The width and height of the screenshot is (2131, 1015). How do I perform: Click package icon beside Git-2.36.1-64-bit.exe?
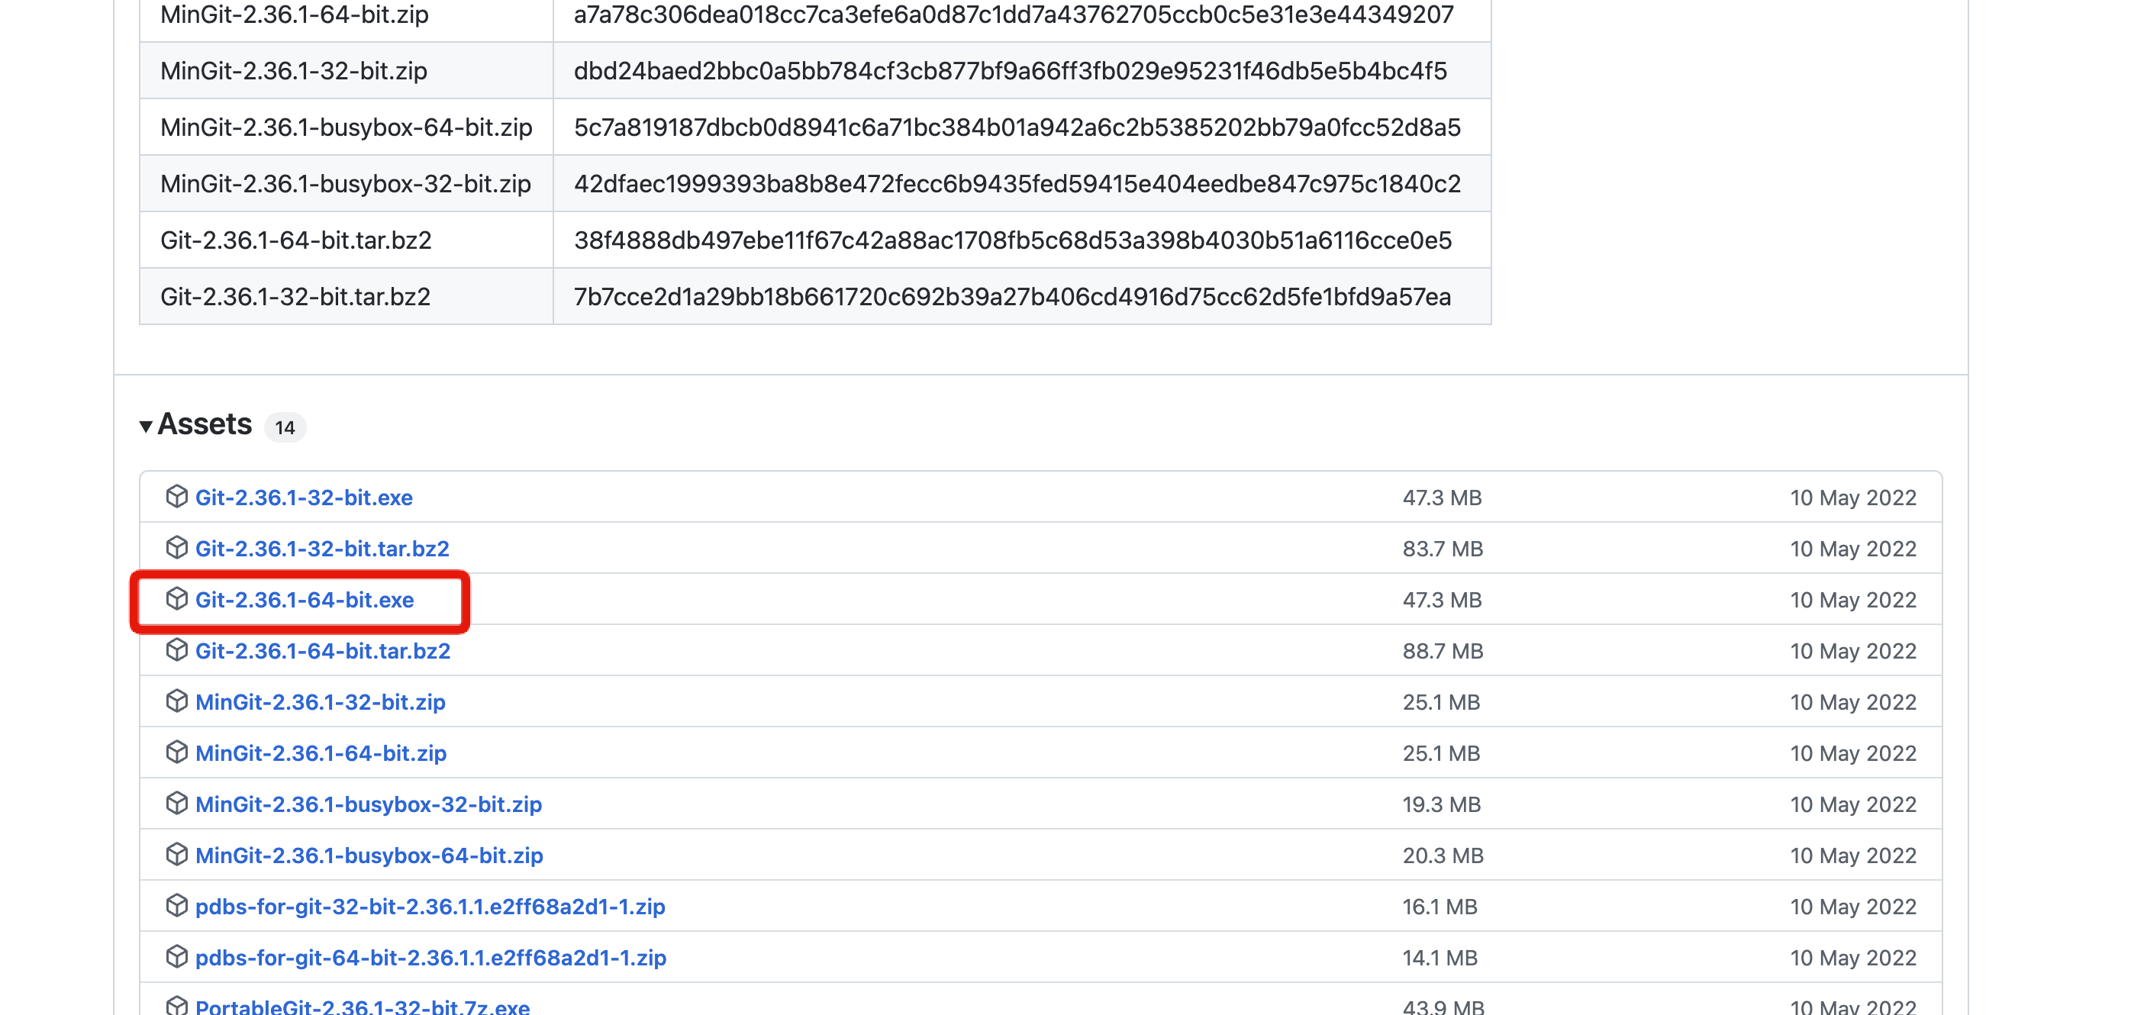click(x=176, y=599)
